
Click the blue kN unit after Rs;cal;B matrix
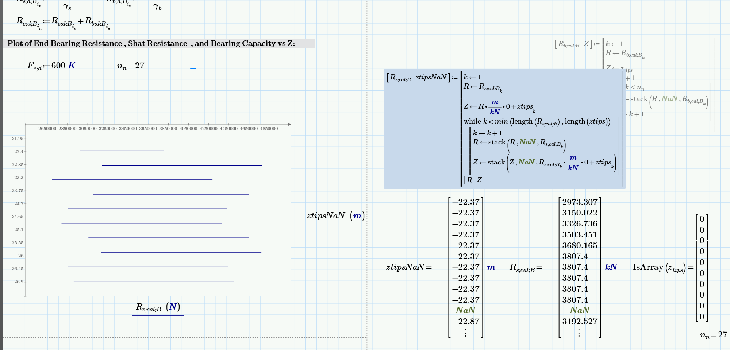611,267
